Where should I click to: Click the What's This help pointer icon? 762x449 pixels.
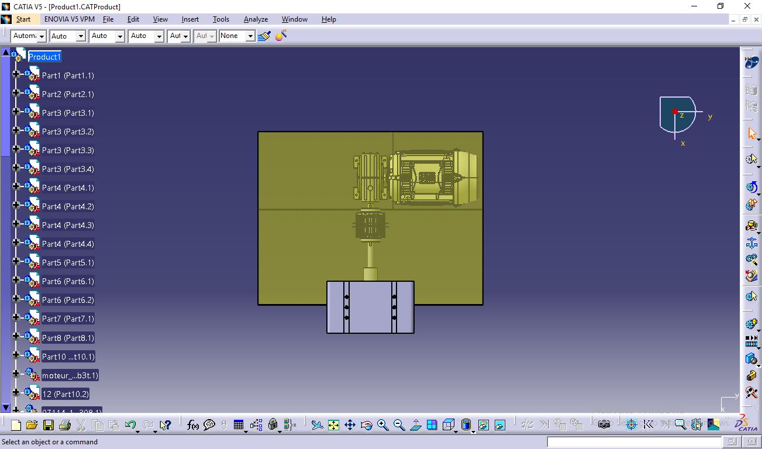(165, 425)
